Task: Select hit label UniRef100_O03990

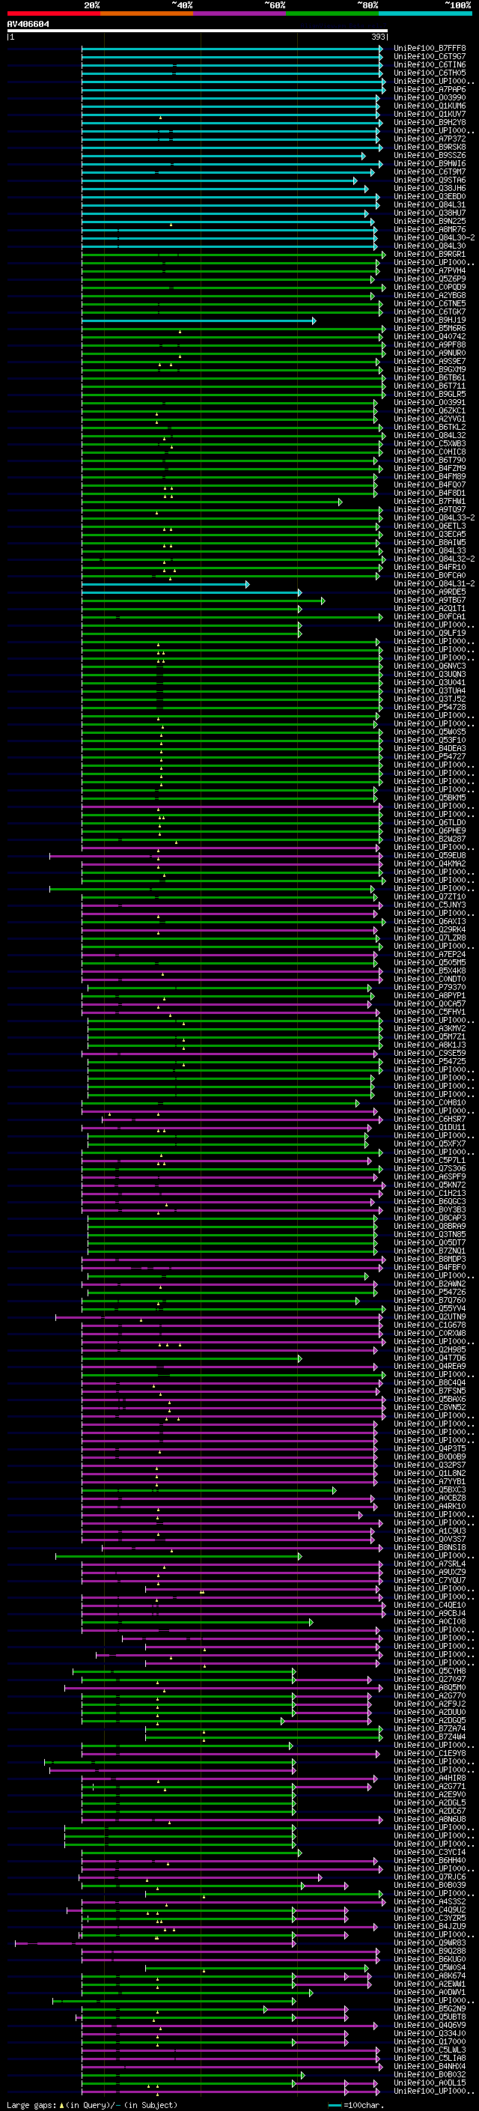Action: pyautogui.click(x=430, y=97)
